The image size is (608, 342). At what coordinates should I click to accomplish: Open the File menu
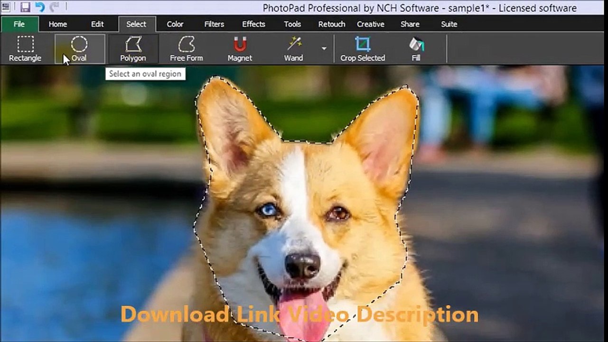pyautogui.click(x=19, y=24)
